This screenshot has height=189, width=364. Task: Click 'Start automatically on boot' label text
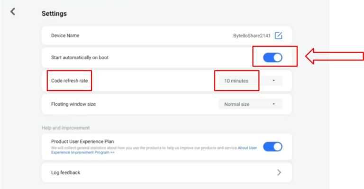click(x=80, y=58)
